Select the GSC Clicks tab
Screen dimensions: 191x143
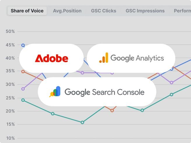tap(103, 11)
